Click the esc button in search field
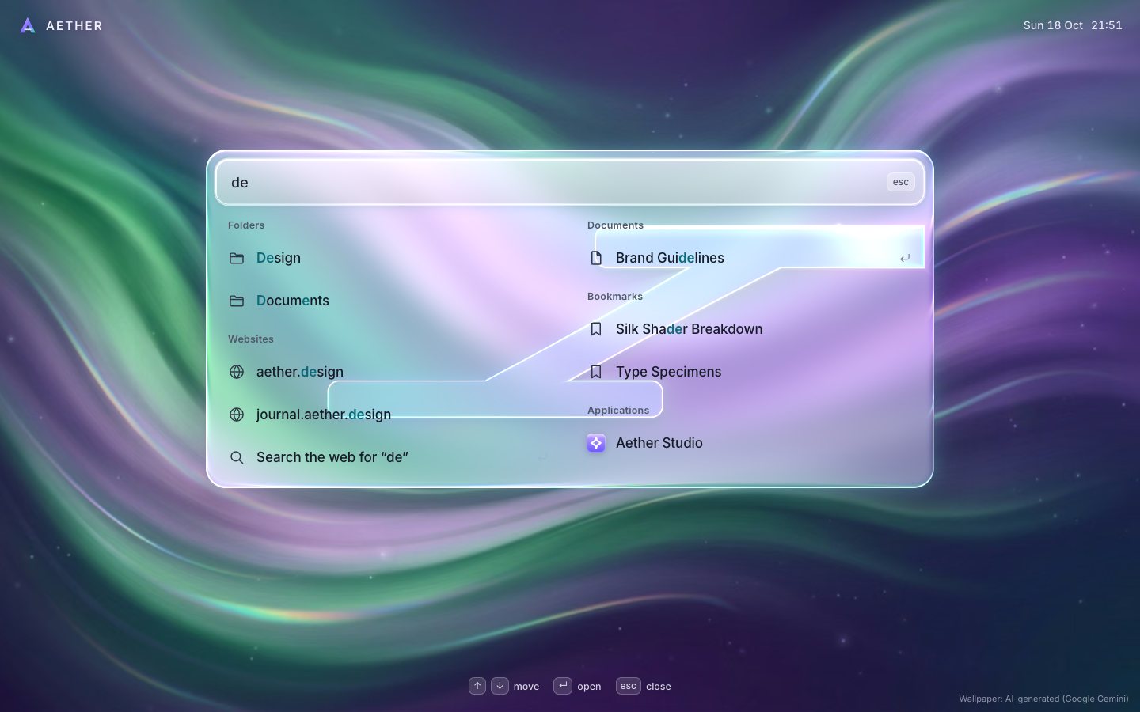Image resolution: width=1140 pixels, height=712 pixels. 901,182
